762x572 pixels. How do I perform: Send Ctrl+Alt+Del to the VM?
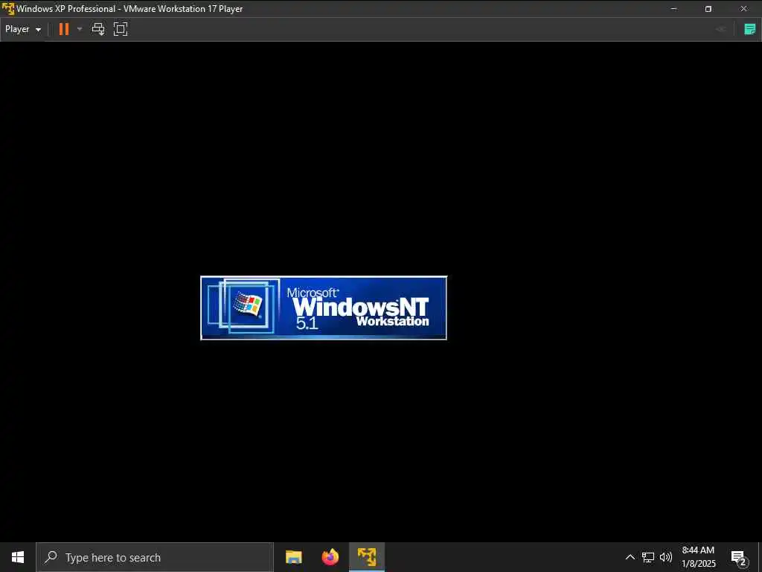pyautogui.click(x=98, y=29)
